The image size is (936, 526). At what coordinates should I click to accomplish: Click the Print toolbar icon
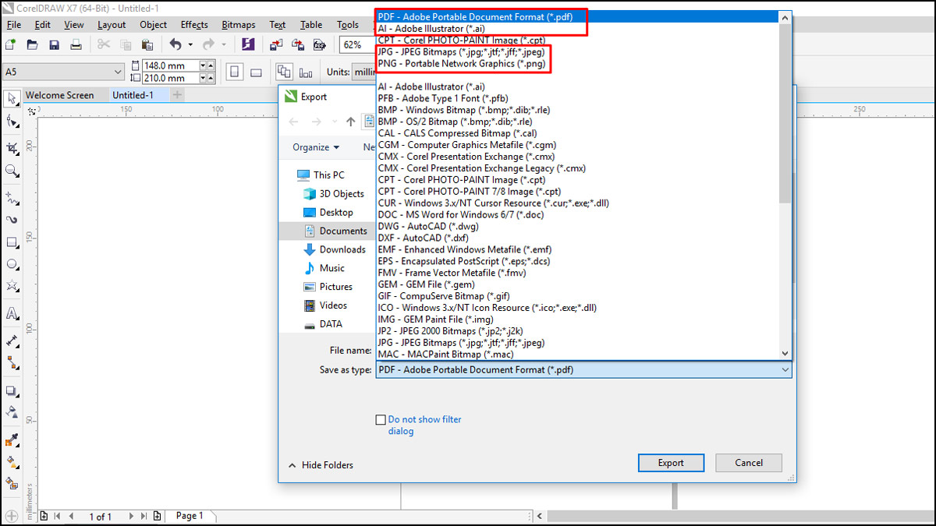76,44
